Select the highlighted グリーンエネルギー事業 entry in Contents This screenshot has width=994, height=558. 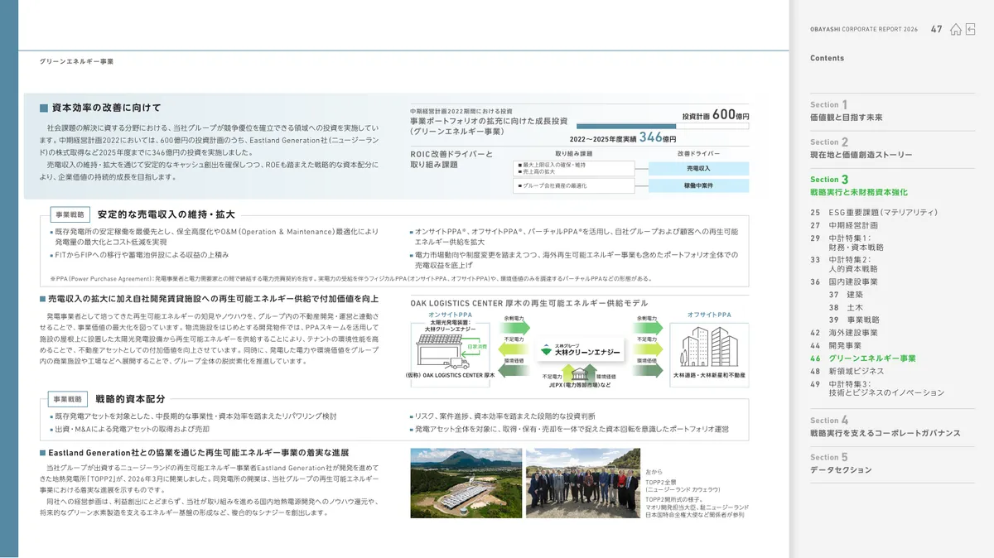coord(863,358)
